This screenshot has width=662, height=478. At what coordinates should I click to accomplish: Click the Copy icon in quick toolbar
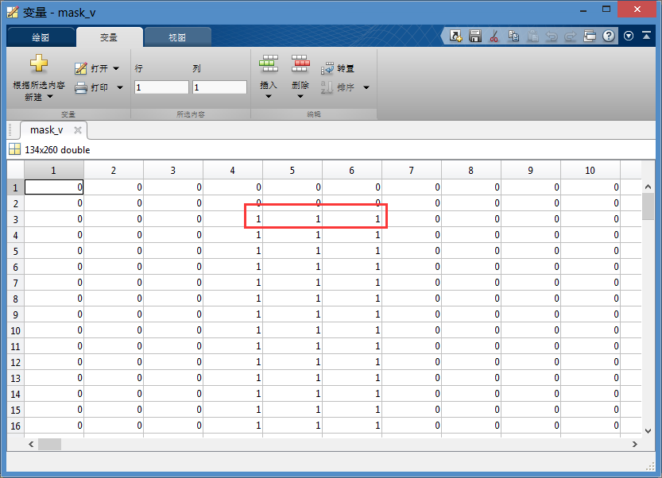(513, 37)
